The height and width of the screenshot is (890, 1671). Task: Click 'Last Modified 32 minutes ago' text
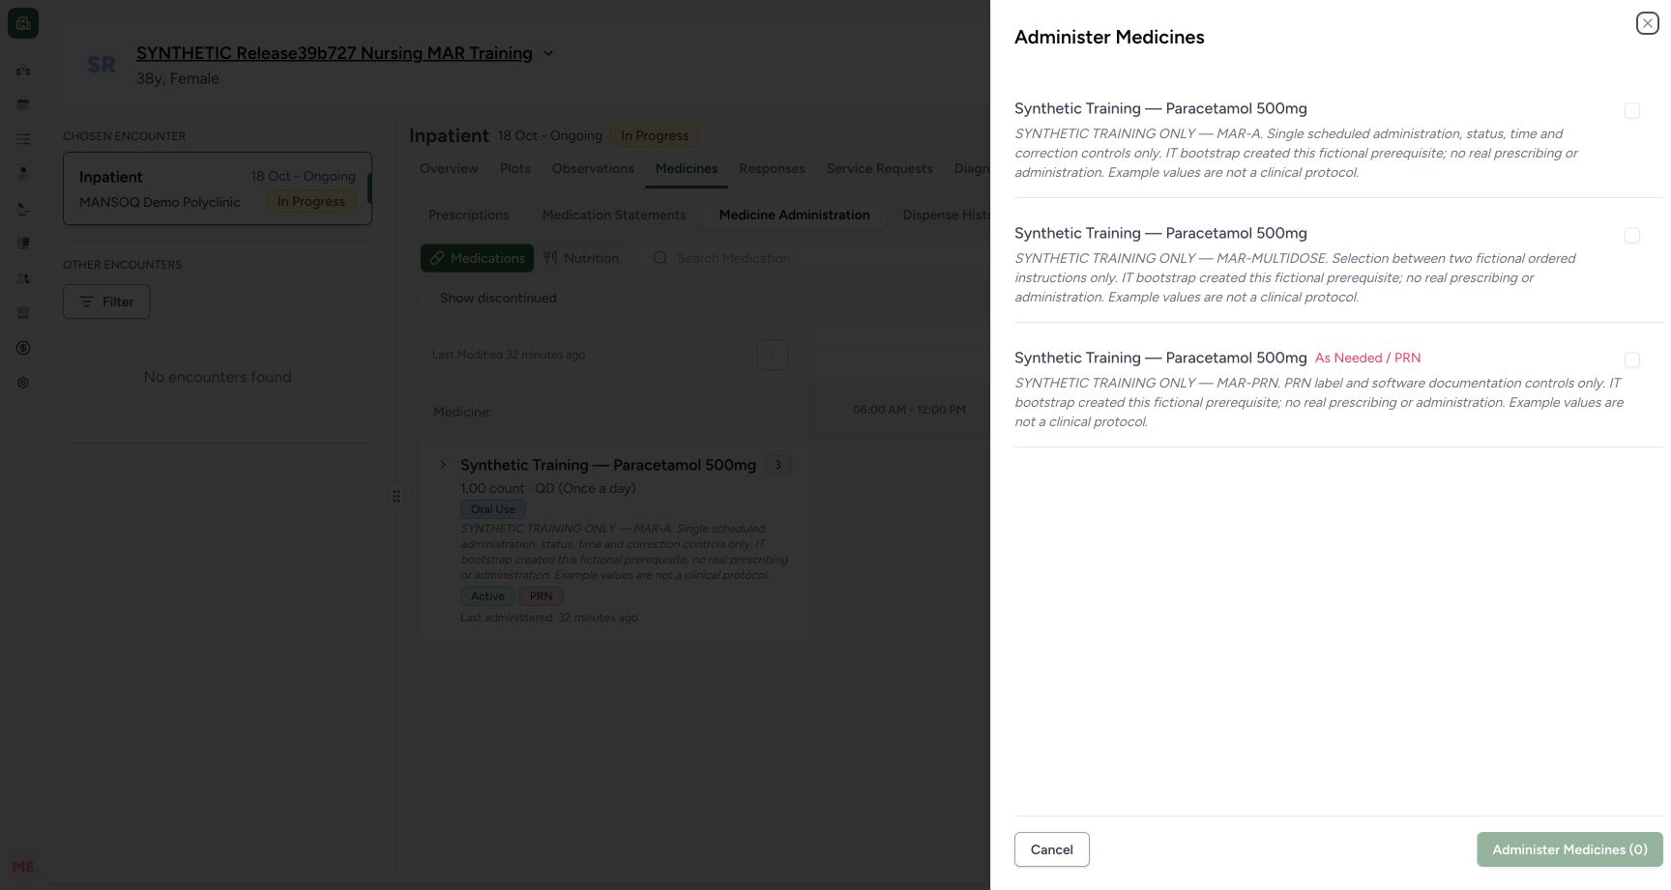509,355
